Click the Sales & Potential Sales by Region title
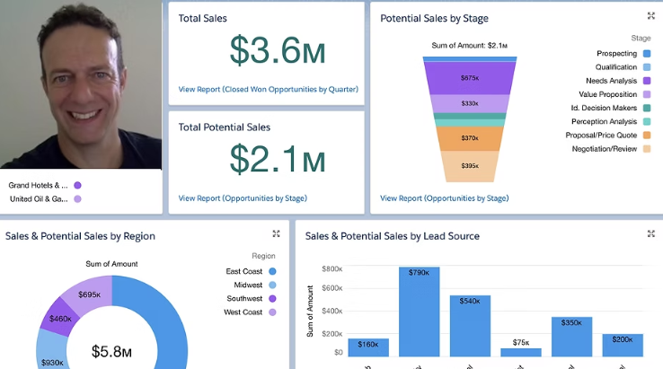Screen dimensions: 663x369 click(80, 236)
